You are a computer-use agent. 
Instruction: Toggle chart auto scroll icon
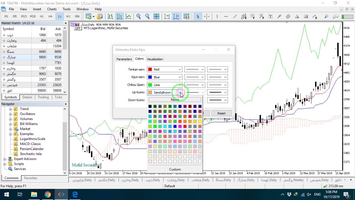pyautogui.click(x=167, y=17)
